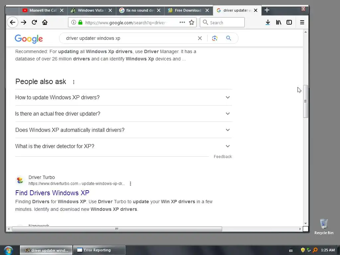The image size is (340, 255).
Task: Open the Driver Turbo result's three-dot menu
Action: pyautogui.click(x=130, y=184)
